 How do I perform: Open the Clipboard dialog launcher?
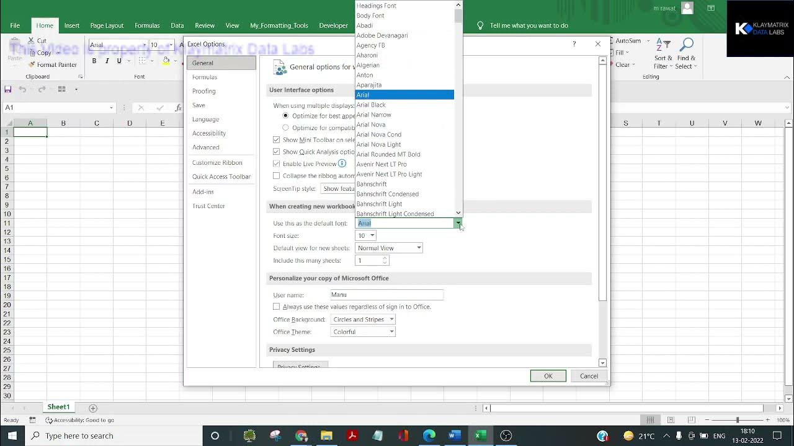pyautogui.click(x=80, y=77)
